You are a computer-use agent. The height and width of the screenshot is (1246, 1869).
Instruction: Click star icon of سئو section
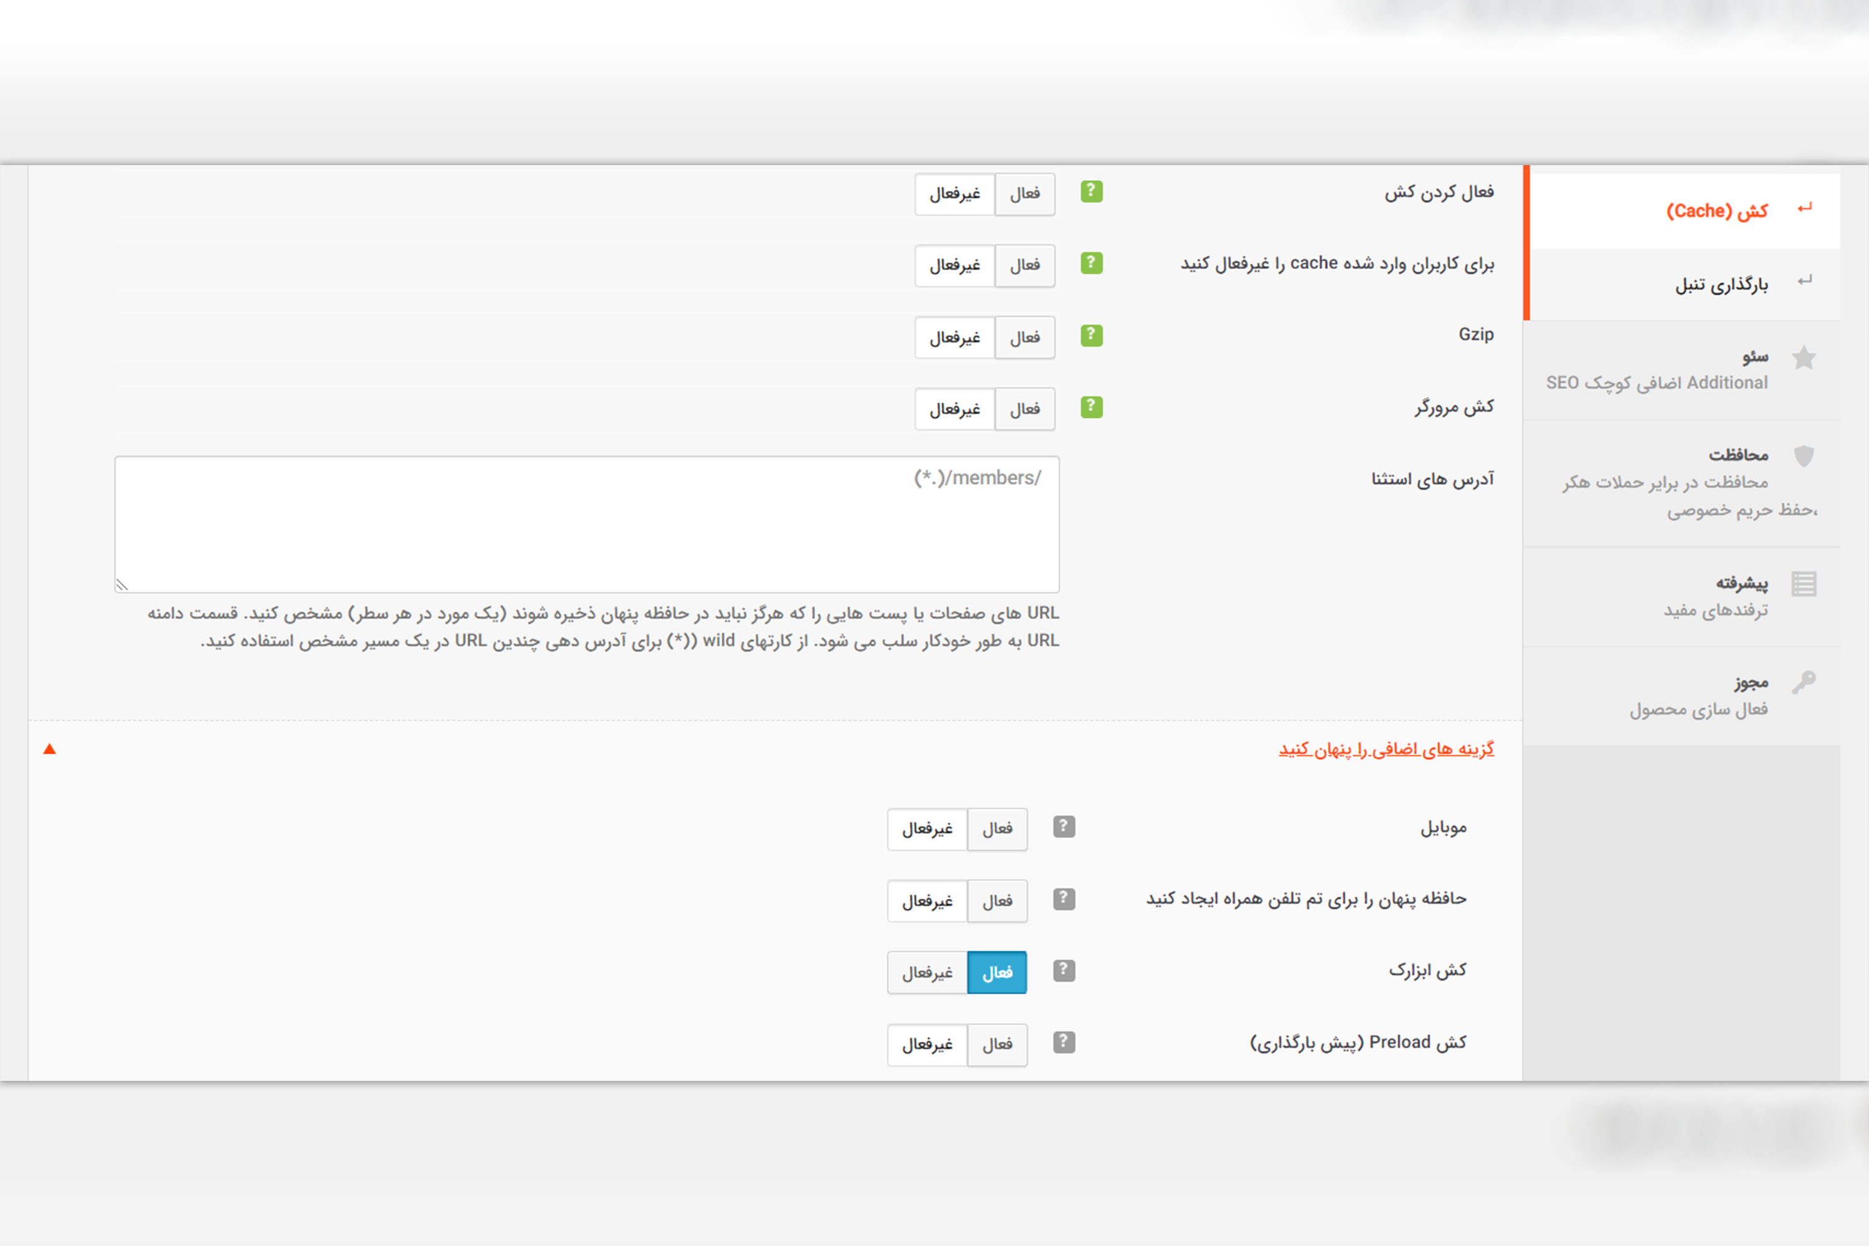(1804, 358)
